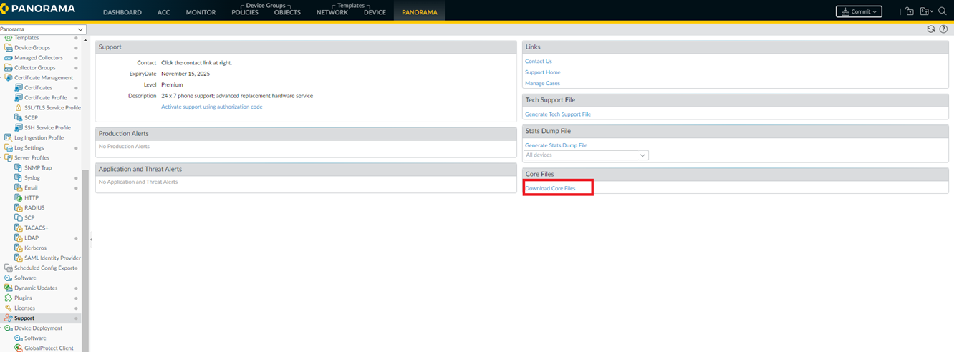Open the Support Home link
Viewport: 954px width, 352px height.
543,72
